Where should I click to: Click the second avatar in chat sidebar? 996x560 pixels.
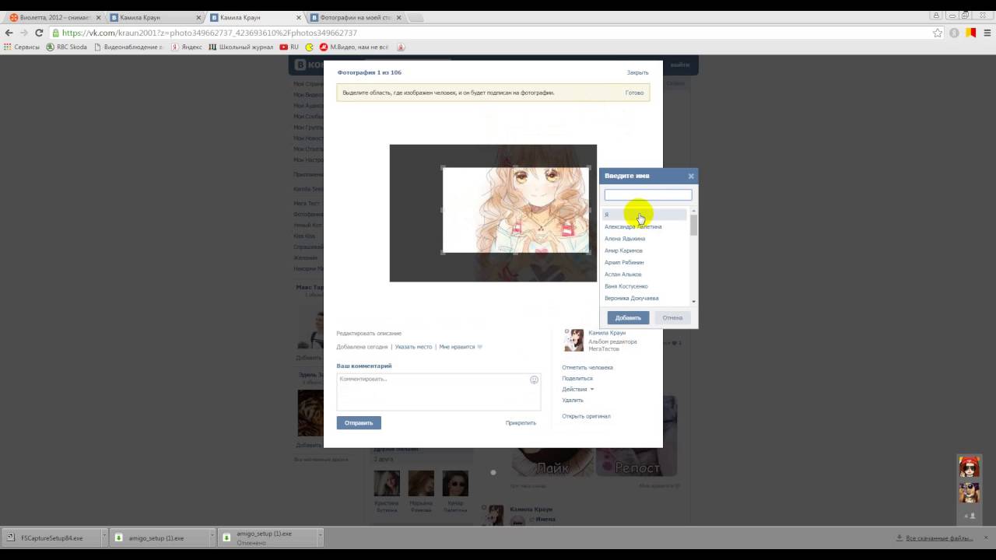point(969,492)
